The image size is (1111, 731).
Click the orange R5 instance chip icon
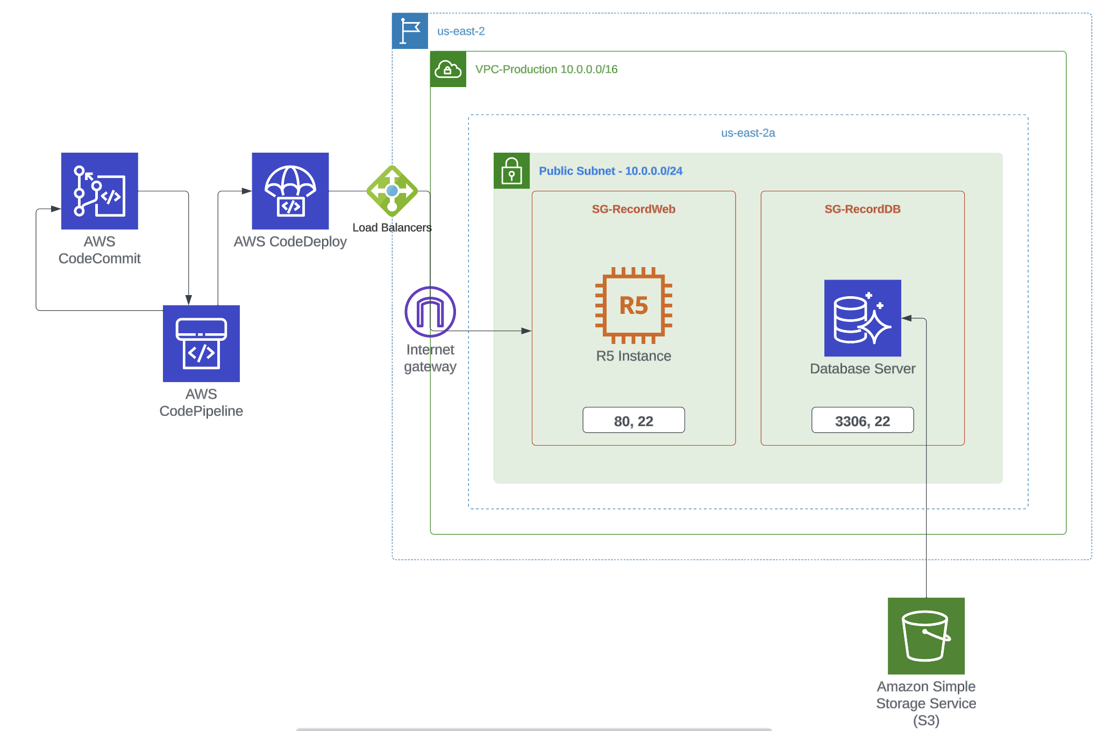633,305
